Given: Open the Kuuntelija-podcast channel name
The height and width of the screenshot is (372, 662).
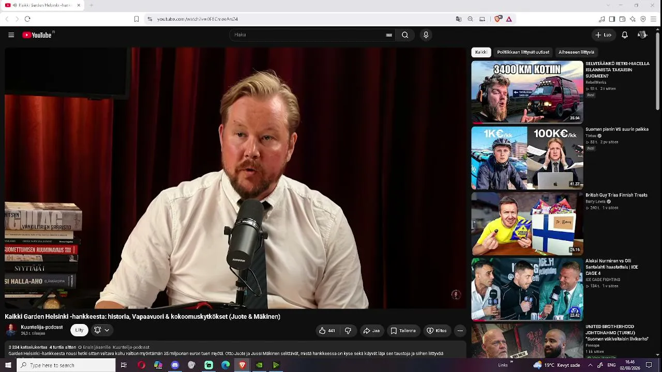Looking at the screenshot, I should coord(41,327).
